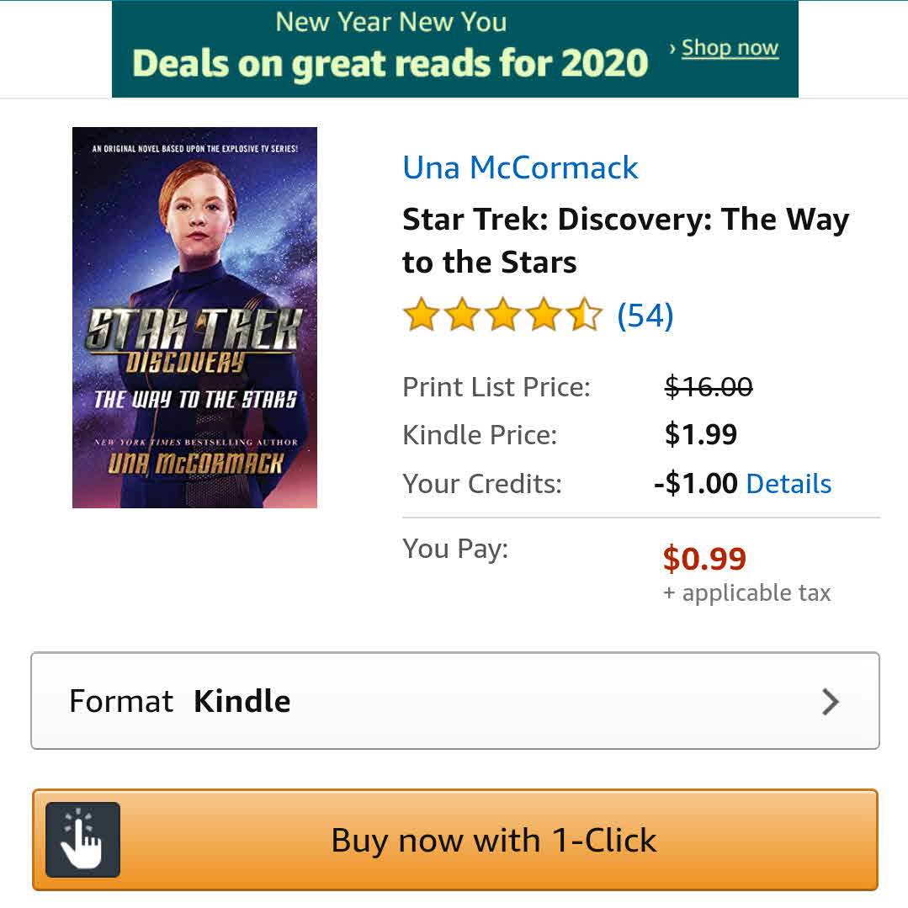Click the struck-through $16.00 list price
Screen dimensions: 908x908
click(x=709, y=386)
